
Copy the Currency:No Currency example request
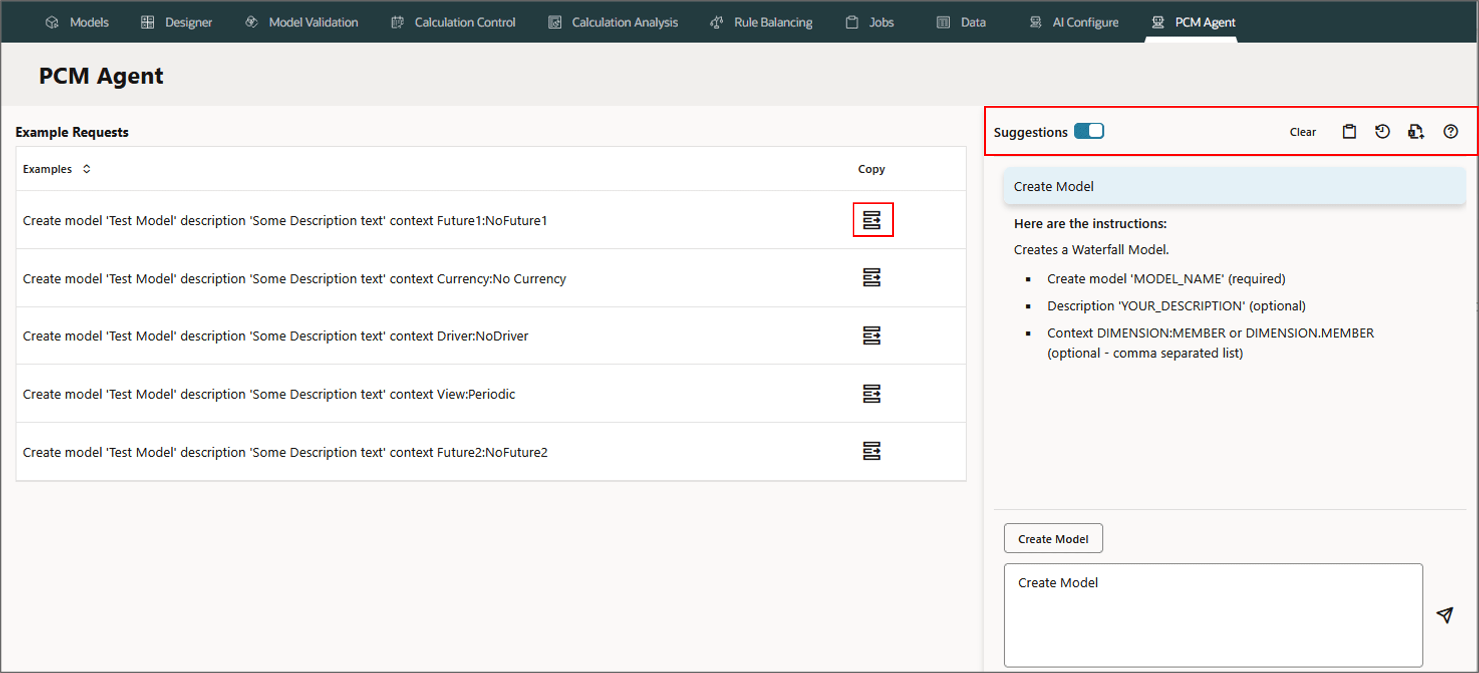point(872,278)
